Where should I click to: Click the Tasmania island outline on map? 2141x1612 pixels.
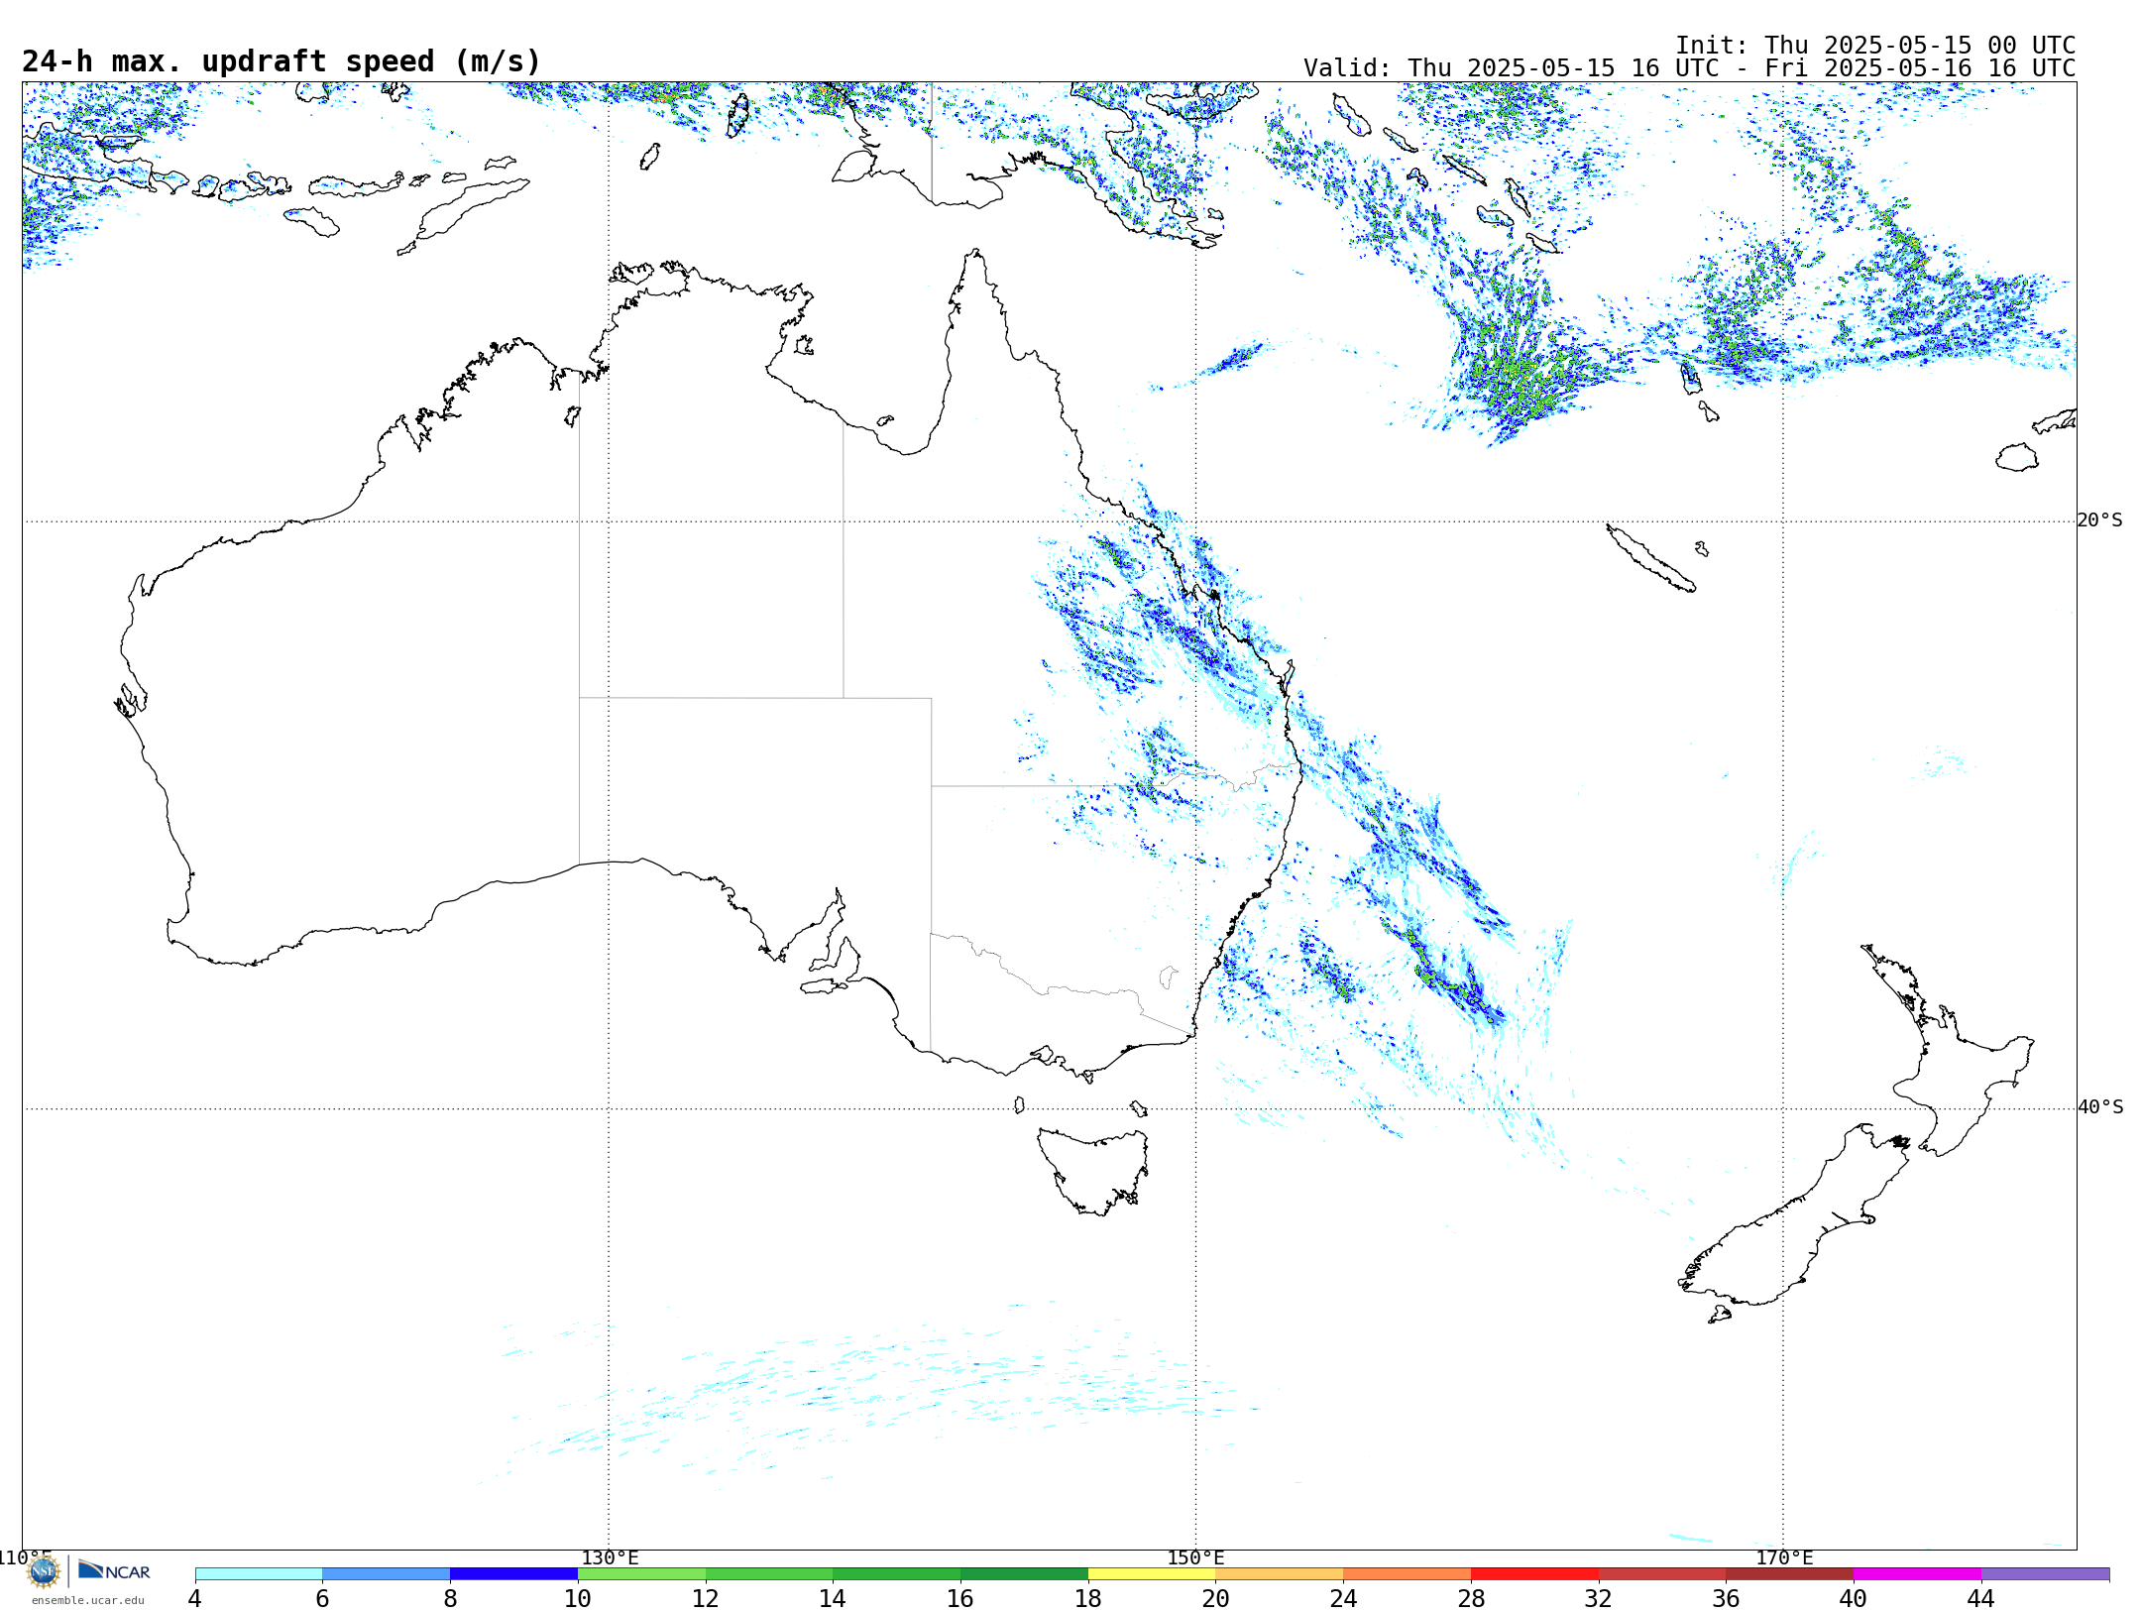click(1092, 1170)
